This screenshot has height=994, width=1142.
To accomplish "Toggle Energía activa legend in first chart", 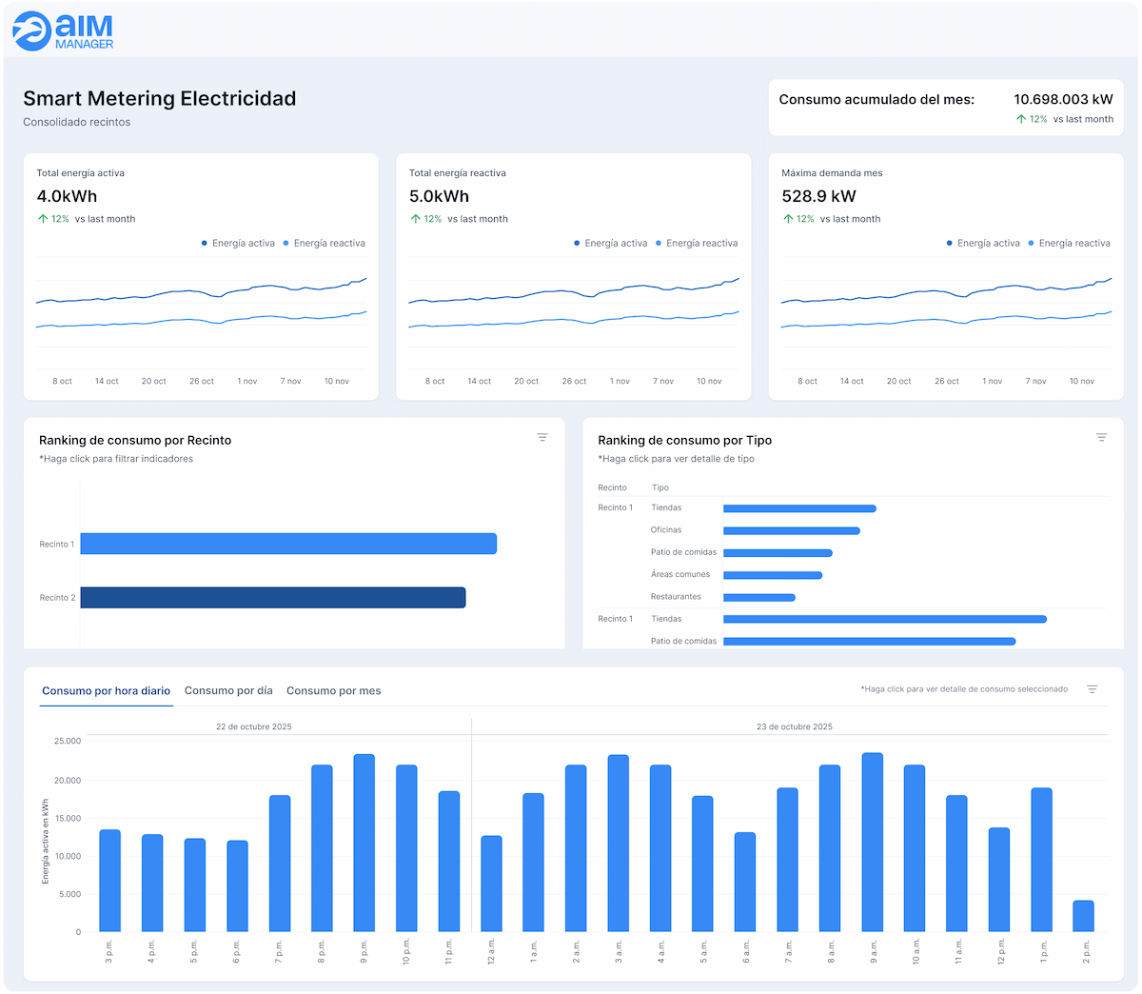I will [x=238, y=244].
